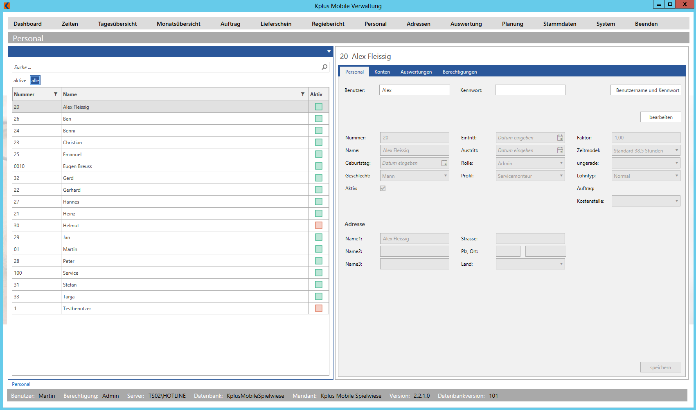
Task: Click the search magnifier icon
Action: pos(324,67)
